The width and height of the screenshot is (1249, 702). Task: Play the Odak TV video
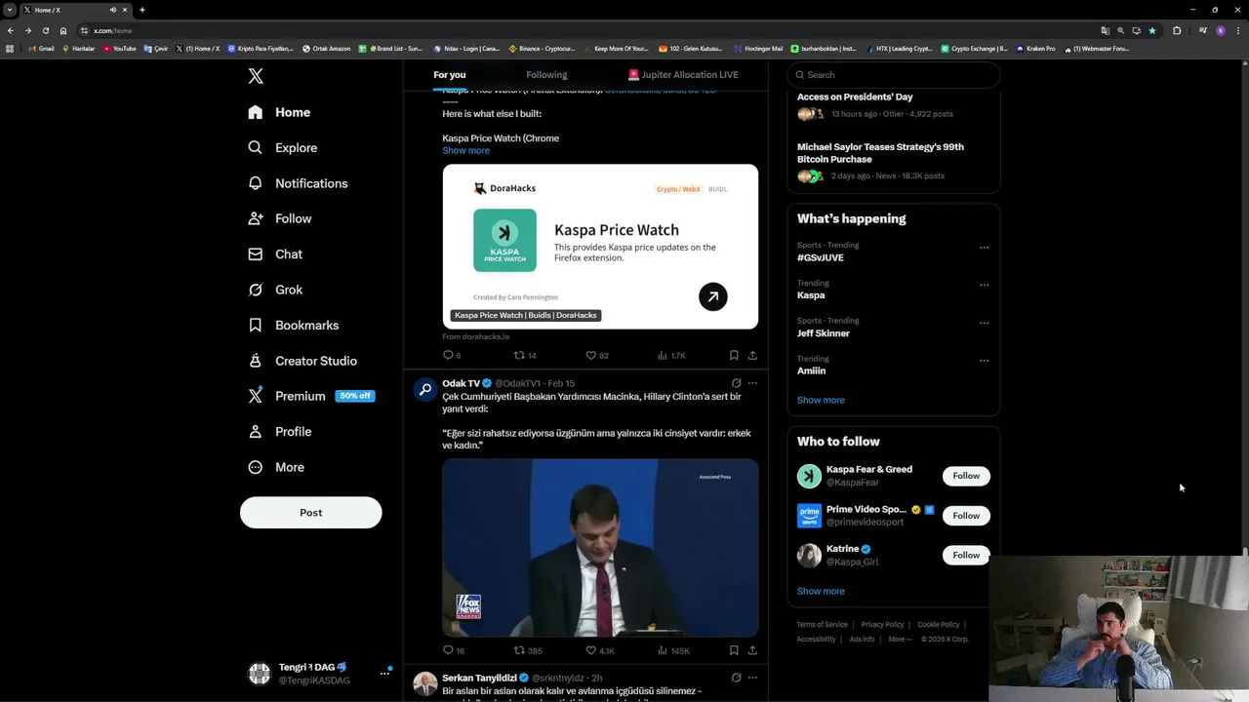[x=600, y=548]
